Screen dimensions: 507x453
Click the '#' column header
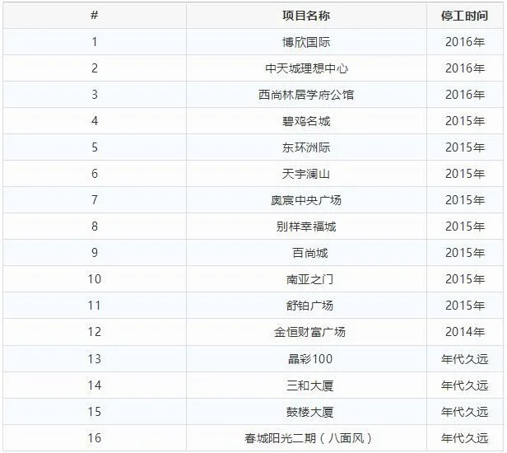95,15
